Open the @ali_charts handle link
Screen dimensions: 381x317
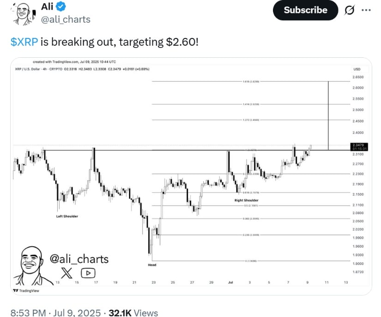[x=66, y=19]
